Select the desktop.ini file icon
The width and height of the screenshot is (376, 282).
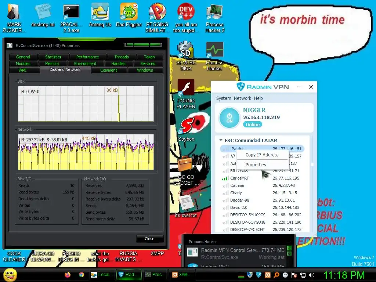43,15
